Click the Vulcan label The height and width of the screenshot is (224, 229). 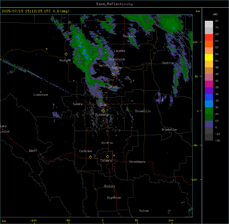144,211
